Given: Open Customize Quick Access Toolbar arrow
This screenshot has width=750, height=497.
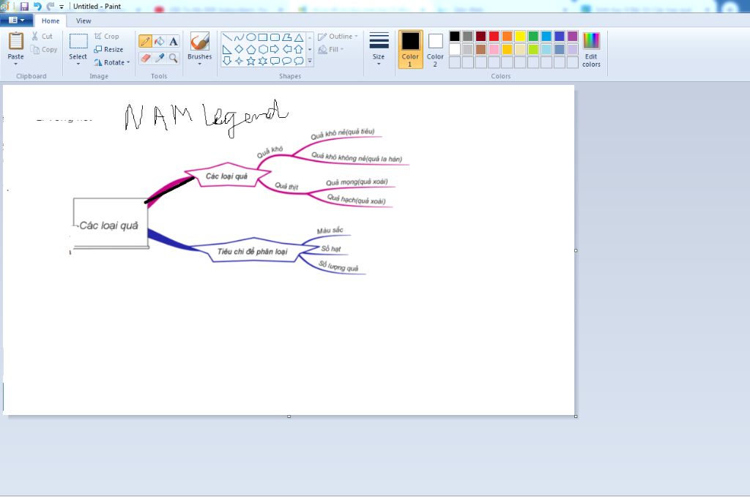Looking at the screenshot, I should [62, 7].
